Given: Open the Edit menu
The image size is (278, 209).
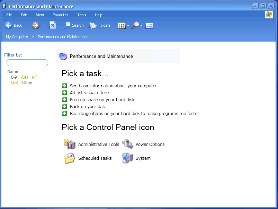Looking at the screenshot, I should click(24, 15).
